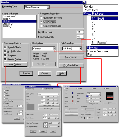Select Medium anti-aliasing radio button
119x137 pixels.
pos(4,96)
